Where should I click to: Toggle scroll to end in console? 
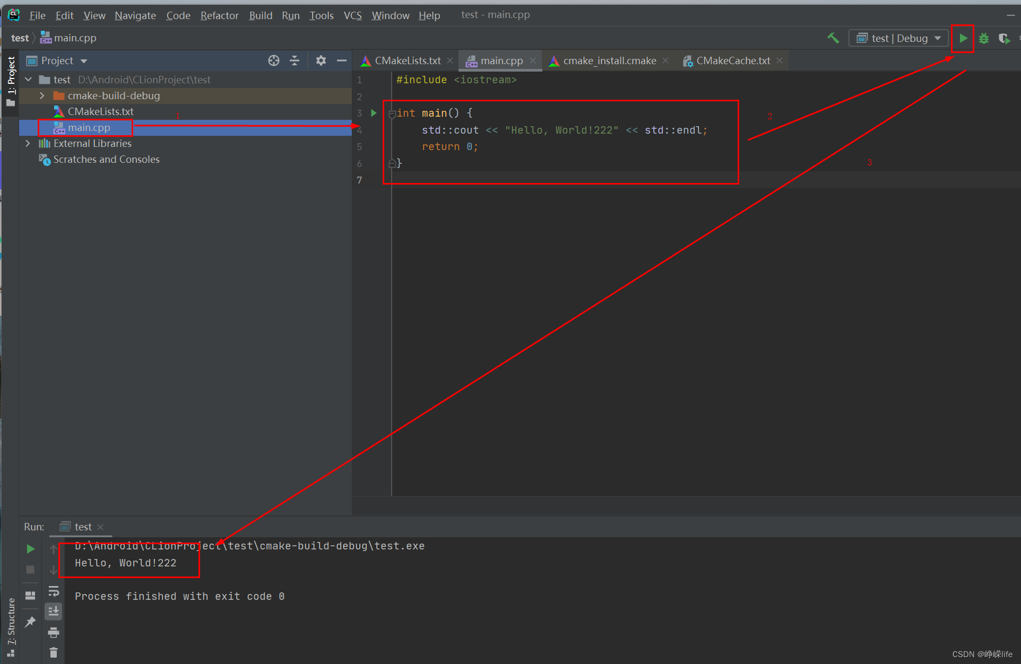tap(54, 611)
